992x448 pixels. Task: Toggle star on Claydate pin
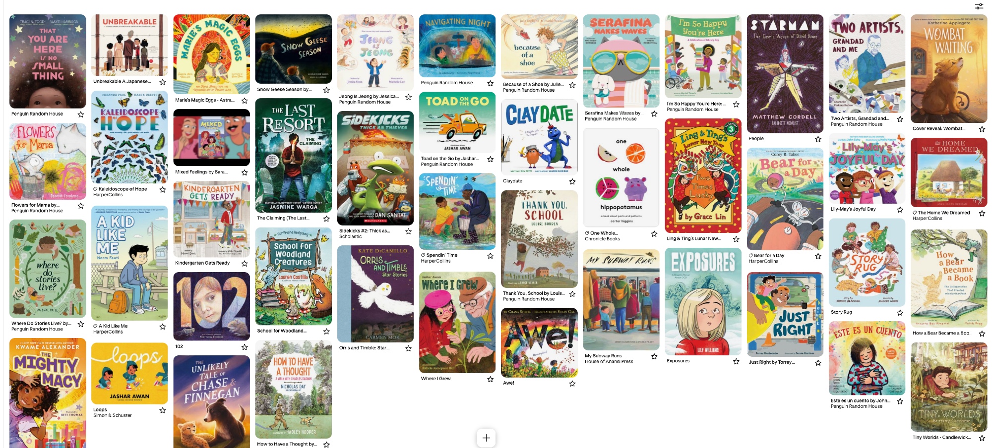pyautogui.click(x=572, y=181)
